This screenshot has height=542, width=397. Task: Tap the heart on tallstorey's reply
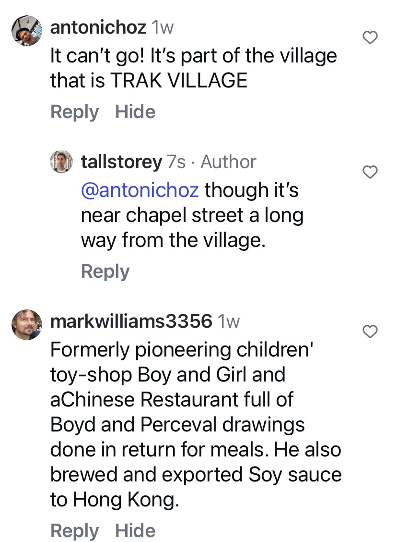click(x=370, y=172)
